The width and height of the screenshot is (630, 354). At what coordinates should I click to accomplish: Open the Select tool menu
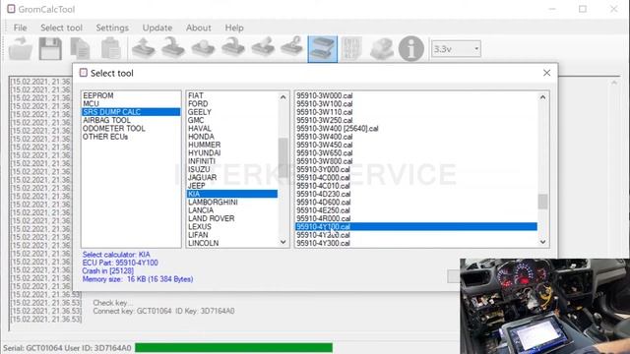pos(61,28)
